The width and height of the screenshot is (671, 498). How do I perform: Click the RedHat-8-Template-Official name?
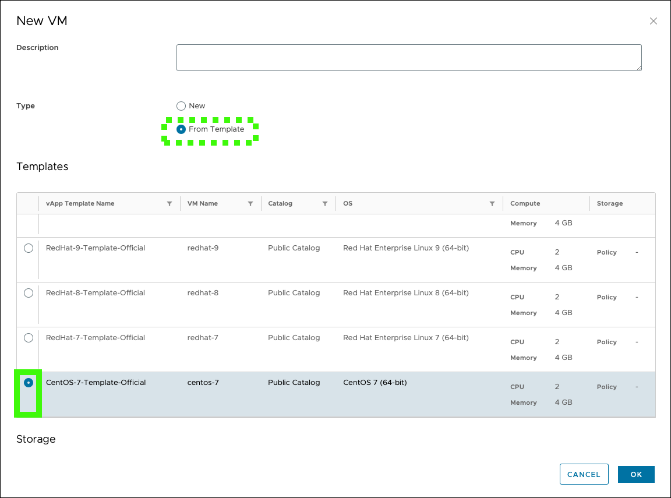click(96, 293)
